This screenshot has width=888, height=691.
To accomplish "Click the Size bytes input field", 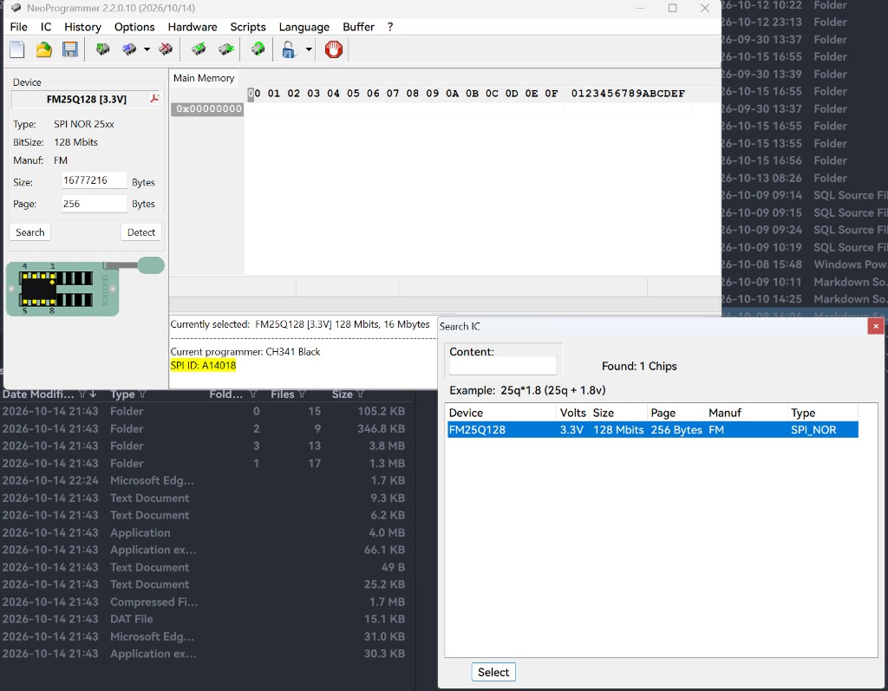I will pyautogui.click(x=94, y=180).
